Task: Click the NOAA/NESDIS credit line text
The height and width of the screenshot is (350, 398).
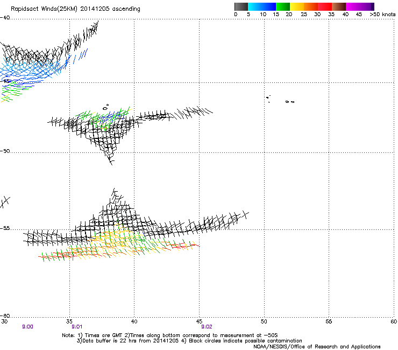Action: point(317,347)
